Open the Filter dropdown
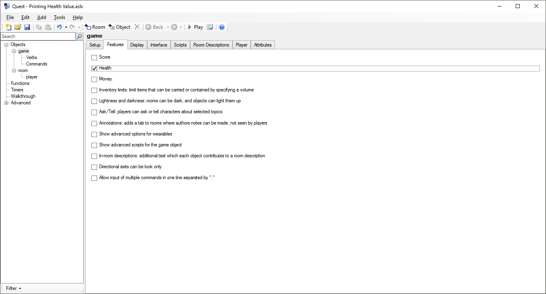Screen dimensions: 546x294 tap(14, 288)
